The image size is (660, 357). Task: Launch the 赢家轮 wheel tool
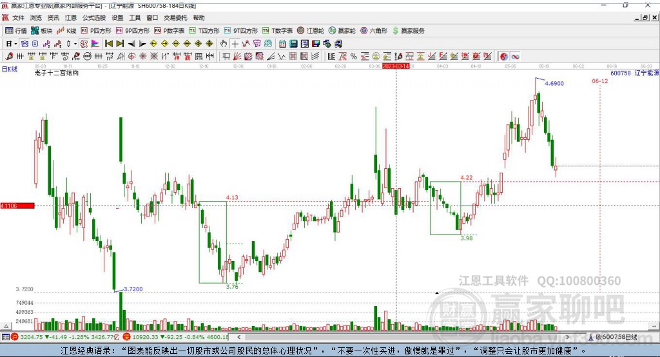pos(342,31)
